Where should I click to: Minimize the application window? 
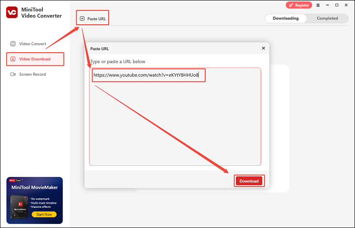pos(327,5)
